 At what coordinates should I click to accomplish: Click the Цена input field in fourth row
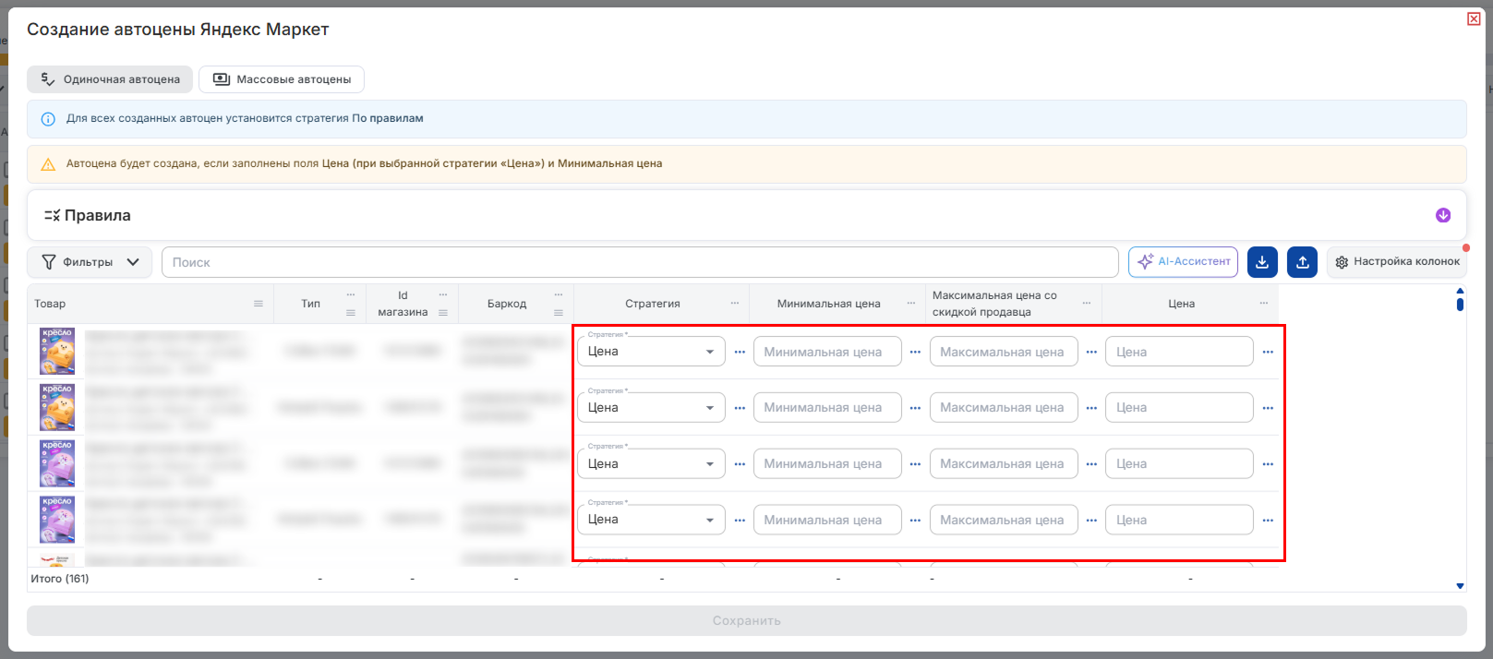pos(1179,520)
